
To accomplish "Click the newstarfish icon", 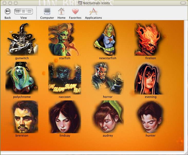I will click(107, 40).
